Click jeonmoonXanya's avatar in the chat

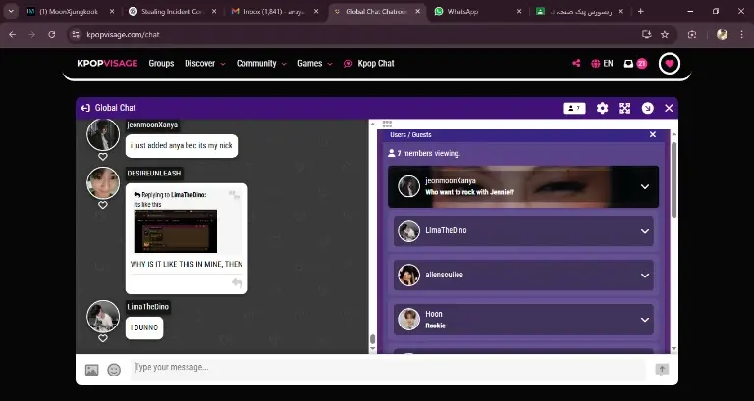point(103,135)
